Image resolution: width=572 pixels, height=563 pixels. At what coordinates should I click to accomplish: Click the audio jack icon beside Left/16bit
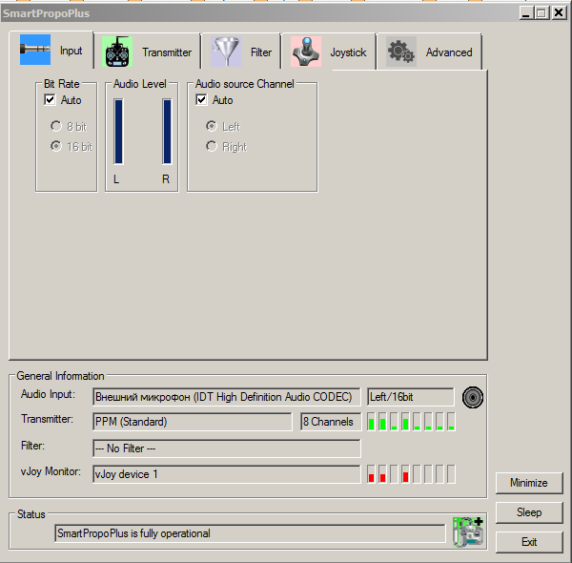point(473,397)
